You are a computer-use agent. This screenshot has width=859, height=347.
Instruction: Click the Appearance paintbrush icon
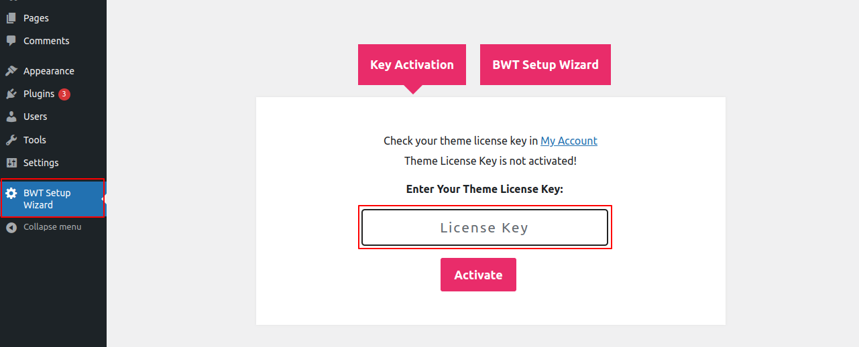[11, 71]
